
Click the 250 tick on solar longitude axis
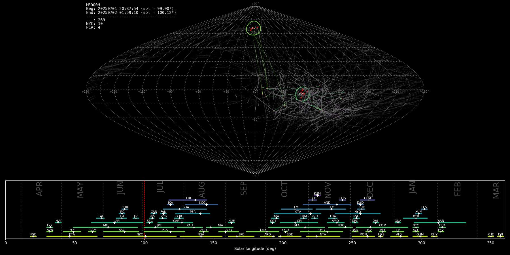tap(352, 243)
